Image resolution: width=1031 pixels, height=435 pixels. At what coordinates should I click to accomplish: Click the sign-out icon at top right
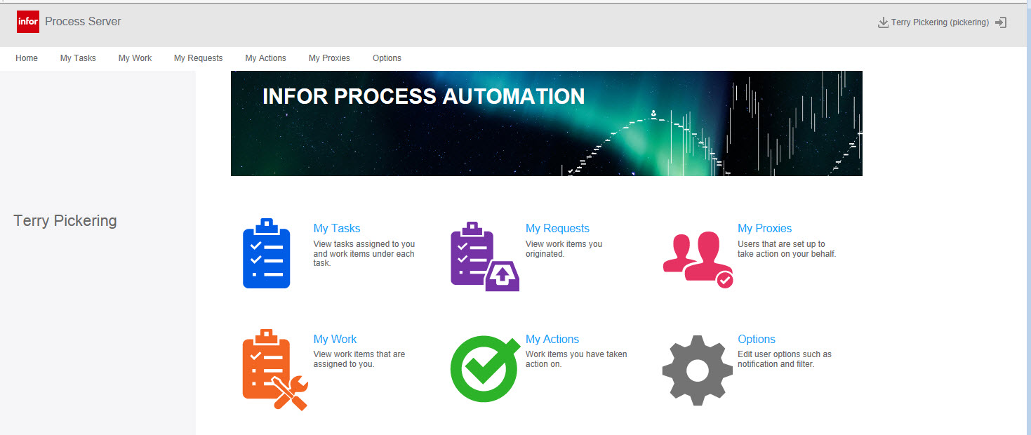(x=1002, y=22)
